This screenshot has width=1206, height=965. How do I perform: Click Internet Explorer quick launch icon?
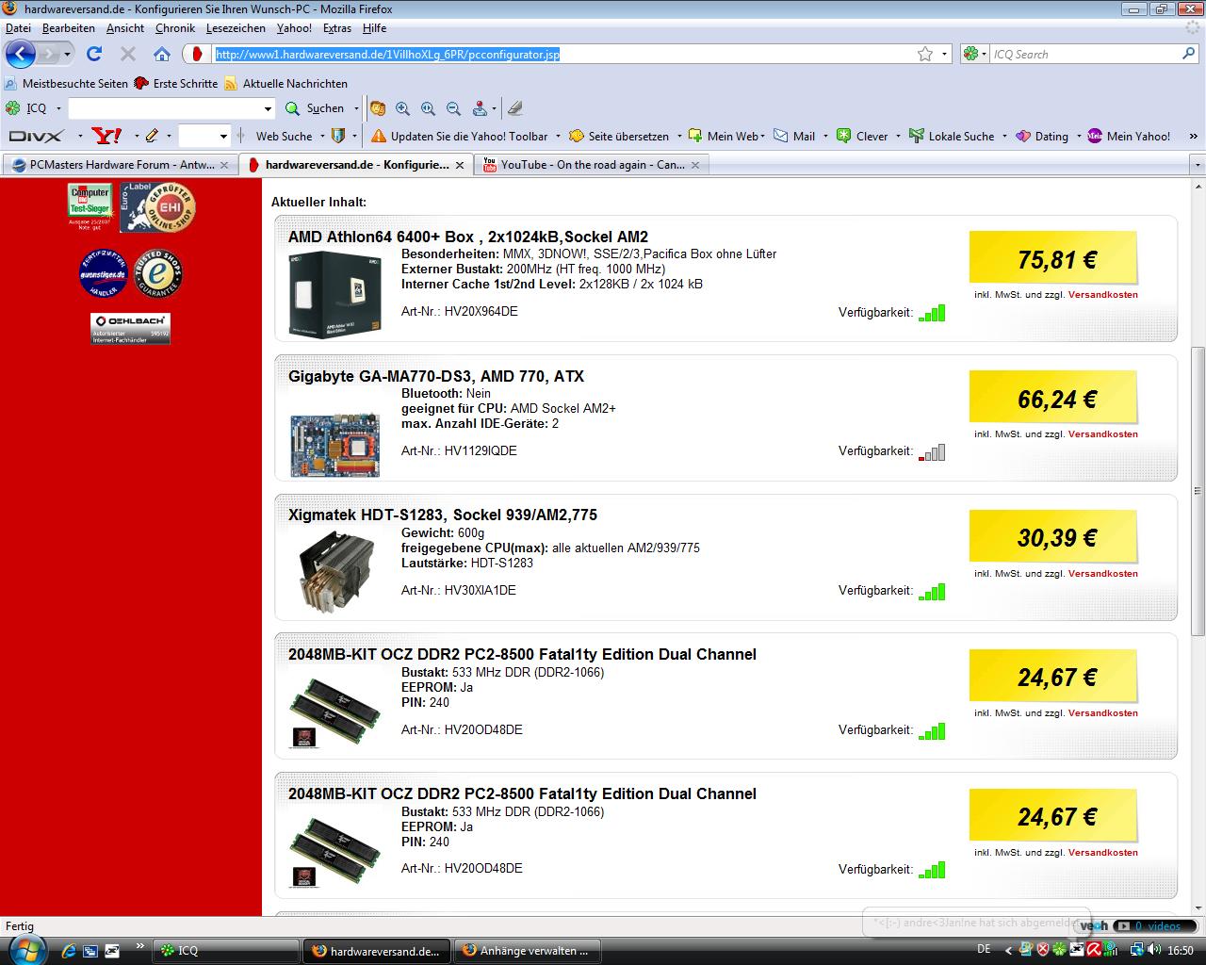pyautogui.click(x=69, y=950)
